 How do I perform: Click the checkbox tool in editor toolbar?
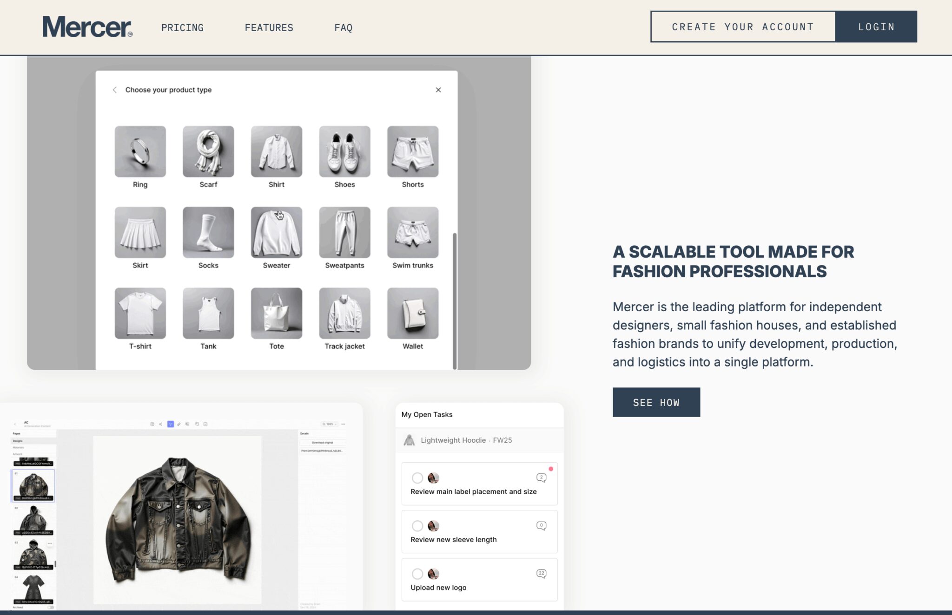205,424
